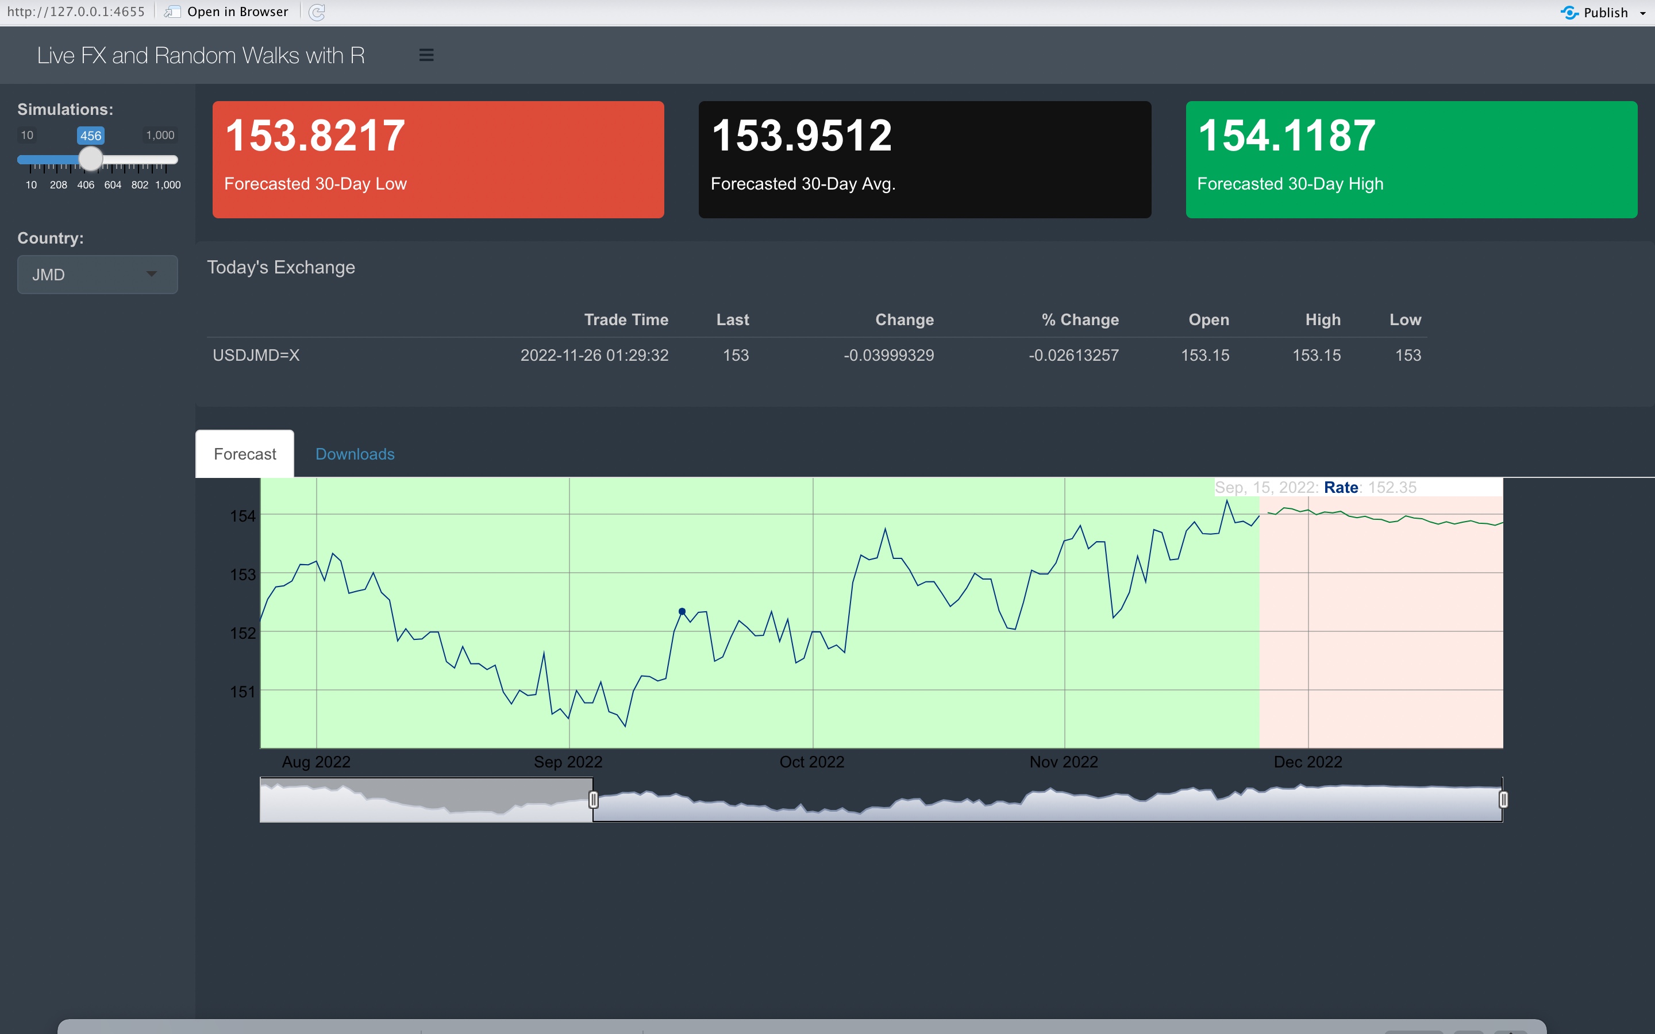Toggle the simulation count to 1000
This screenshot has height=1034, width=1655.
[167, 160]
